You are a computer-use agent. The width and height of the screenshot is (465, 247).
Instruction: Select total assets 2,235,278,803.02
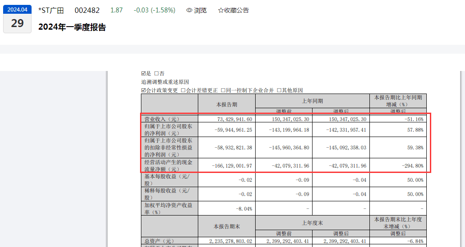pos(231,241)
